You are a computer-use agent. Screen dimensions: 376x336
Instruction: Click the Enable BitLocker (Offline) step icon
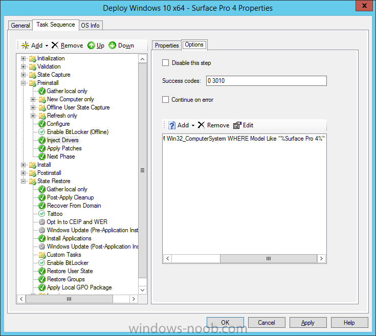pos(42,132)
